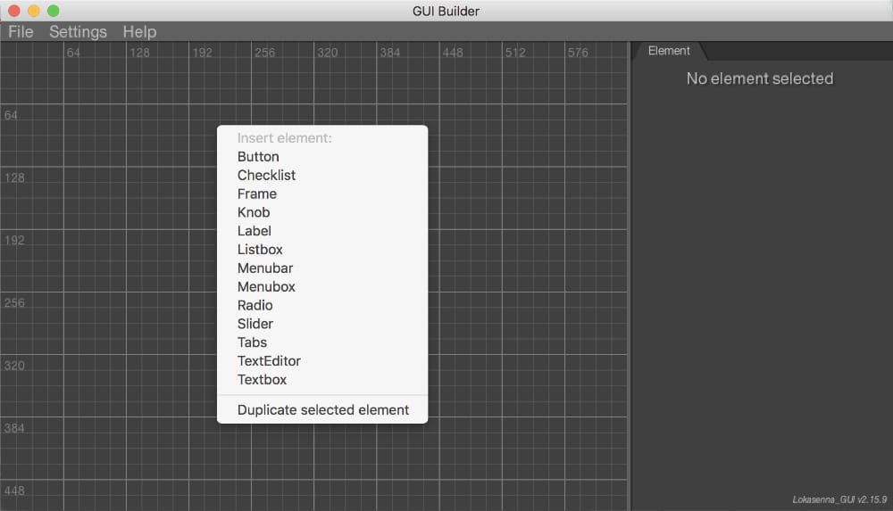Image resolution: width=893 pixels, height=511 pixels.
Task: Click the 448 label on the left ruler
Action: [x=14, y=490]
